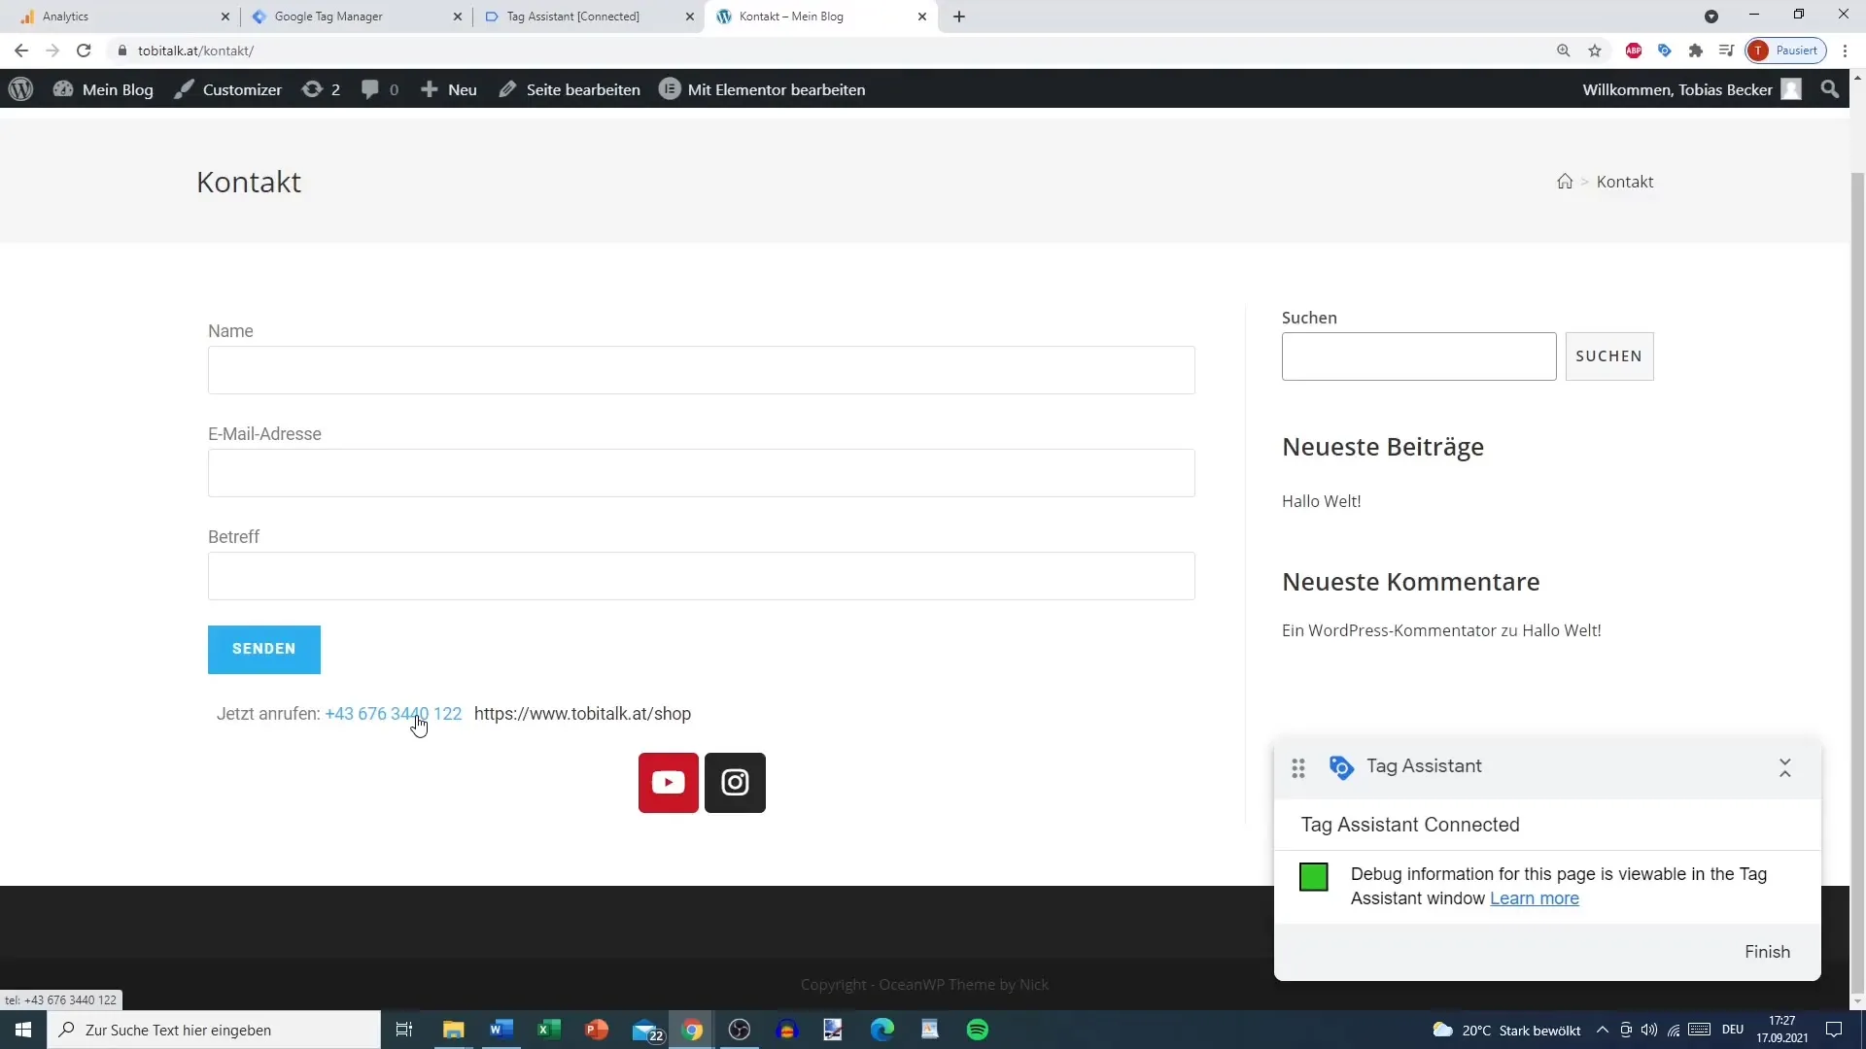Open the Copyright OceanWP footer text
The image size is (1866, 1049).
pos(924,985)
